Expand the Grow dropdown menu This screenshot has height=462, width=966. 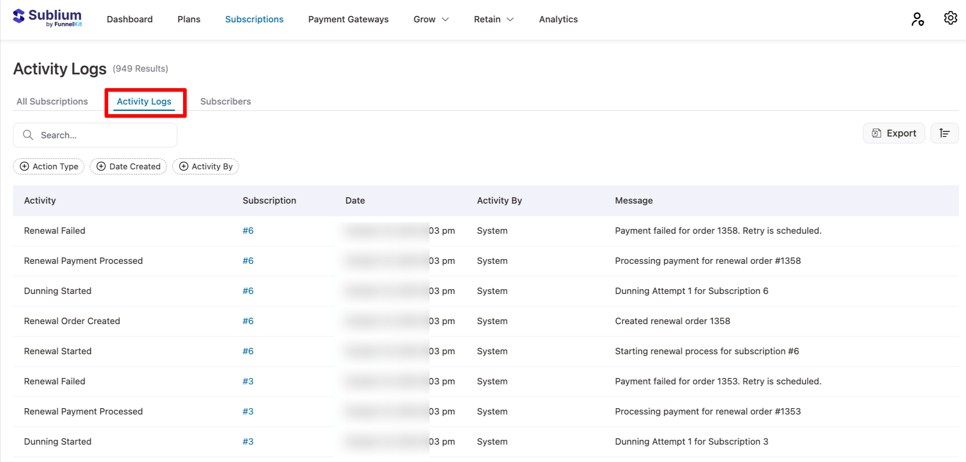pos(431,19)
